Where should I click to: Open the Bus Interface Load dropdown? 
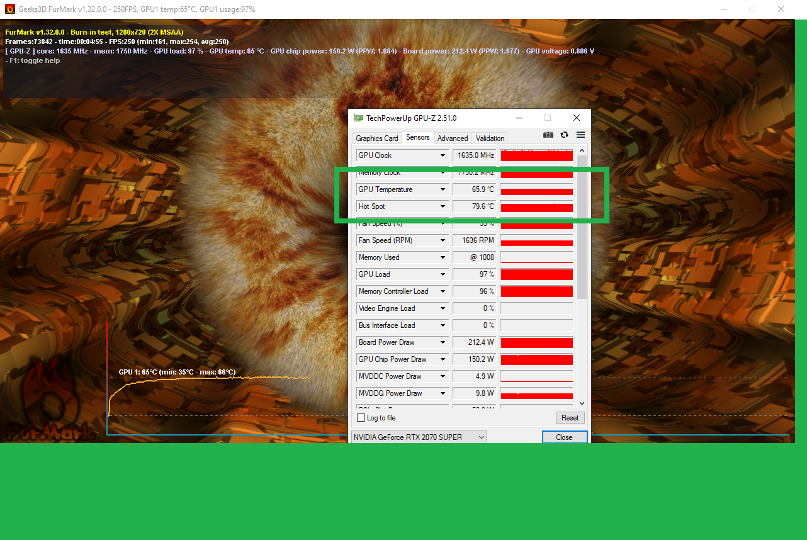(x=443, y=325)
